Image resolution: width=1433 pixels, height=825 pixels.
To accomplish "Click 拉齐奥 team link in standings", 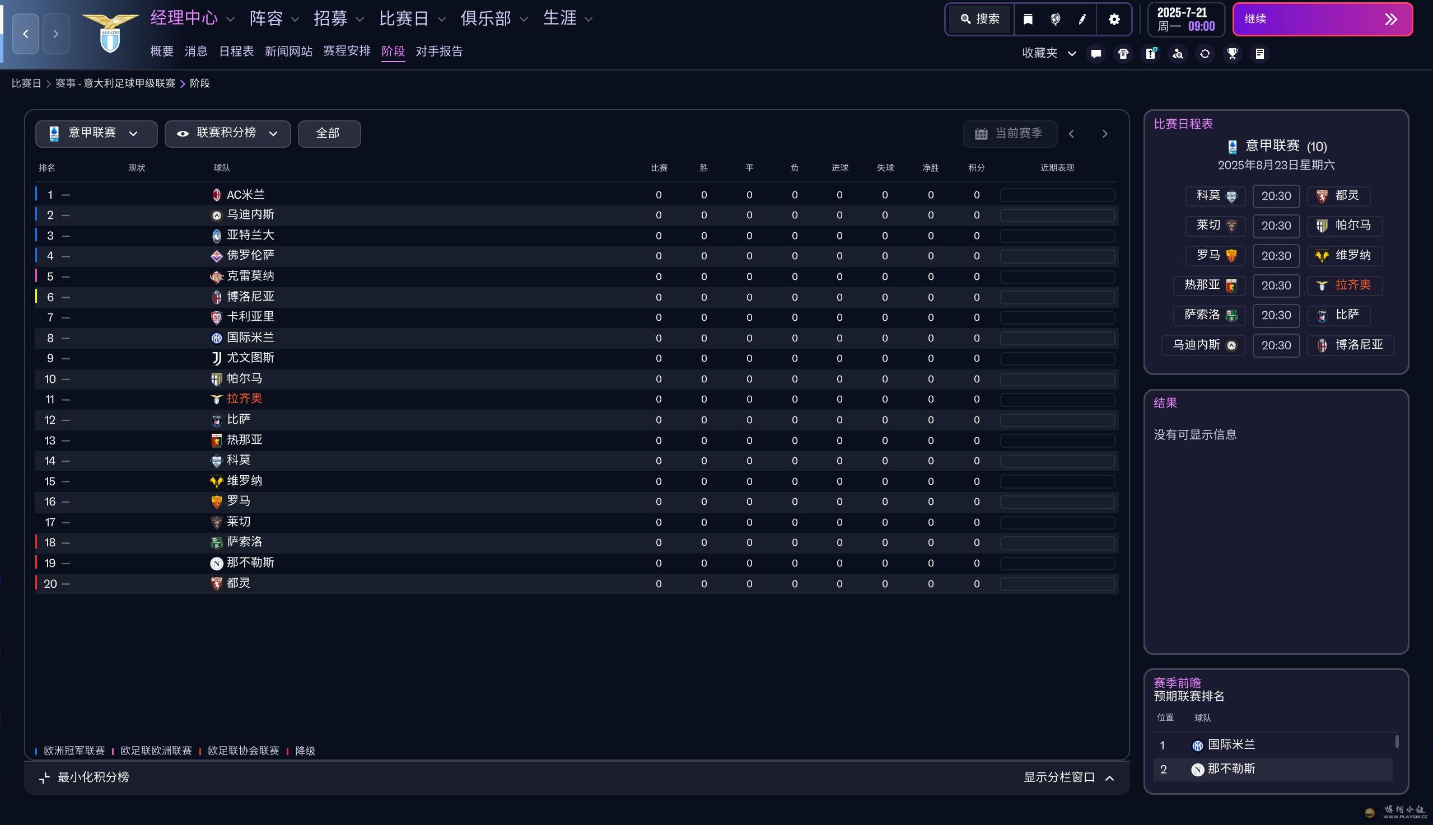I will pyautogui.click(x=244, y=399).
